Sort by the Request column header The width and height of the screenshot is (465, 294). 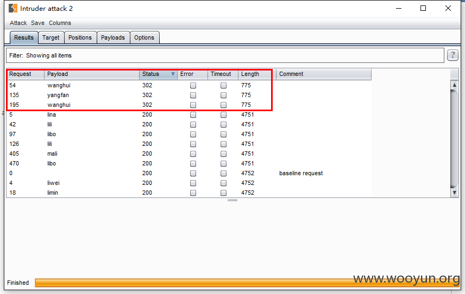click(x=25, y=74)
